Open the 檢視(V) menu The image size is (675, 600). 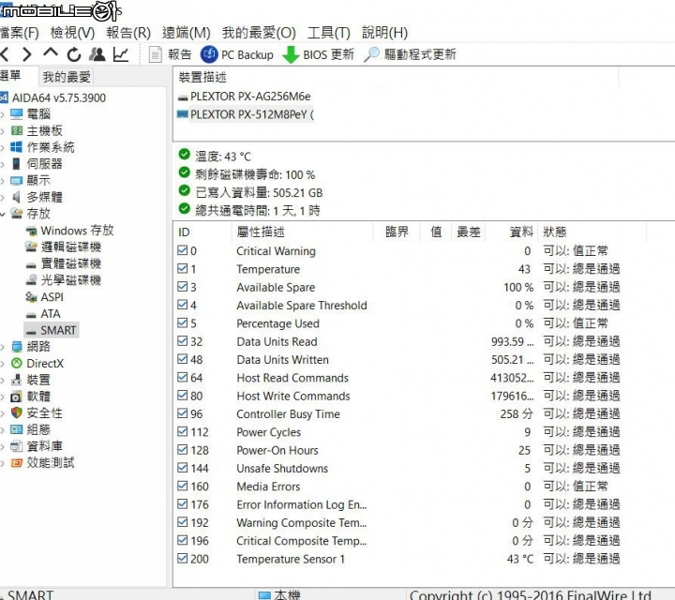pos(72,32)
